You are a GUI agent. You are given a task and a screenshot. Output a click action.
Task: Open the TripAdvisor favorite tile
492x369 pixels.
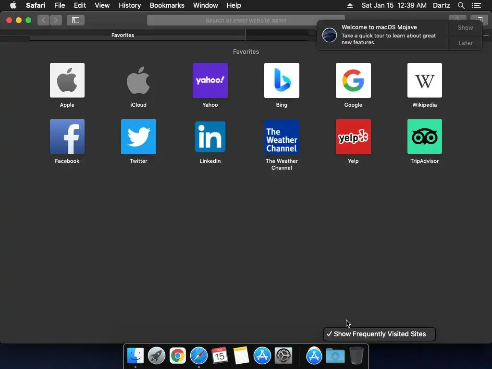tap(425, 136)
